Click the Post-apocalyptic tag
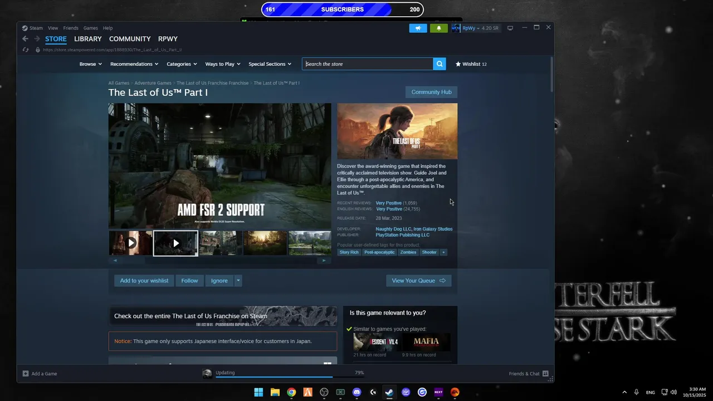 (x=379, y=252)
